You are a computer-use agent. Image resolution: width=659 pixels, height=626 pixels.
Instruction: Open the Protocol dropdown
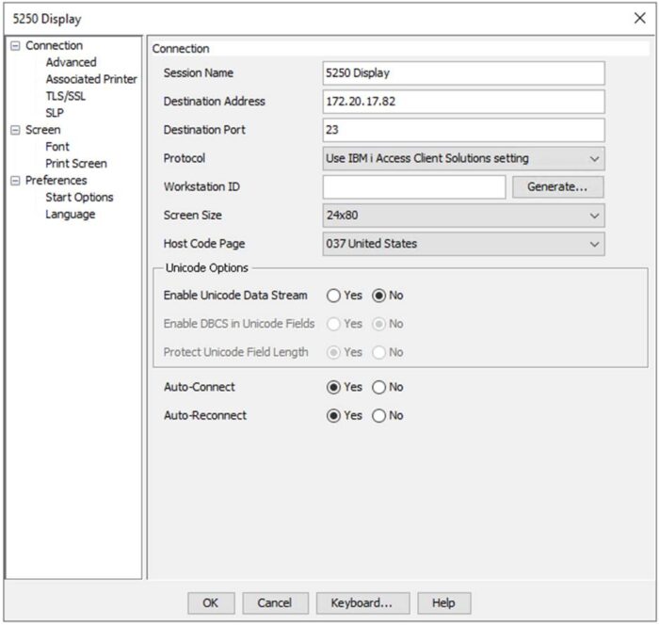463,159
